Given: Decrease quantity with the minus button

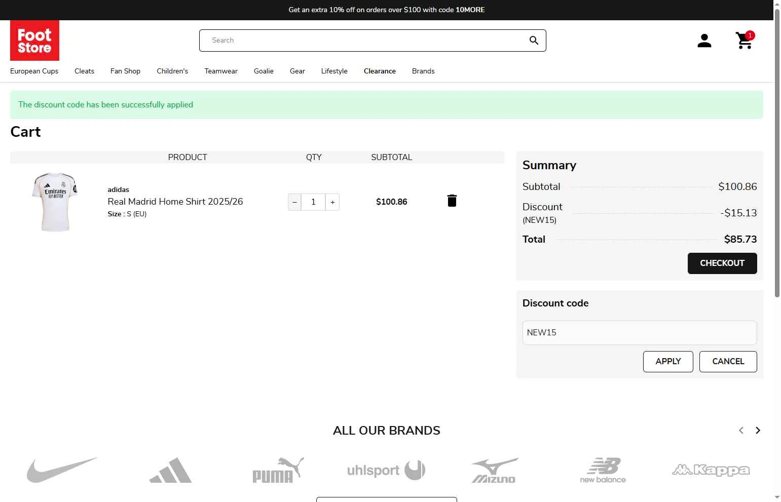Looking at the screenshot, I should [294, 202].
